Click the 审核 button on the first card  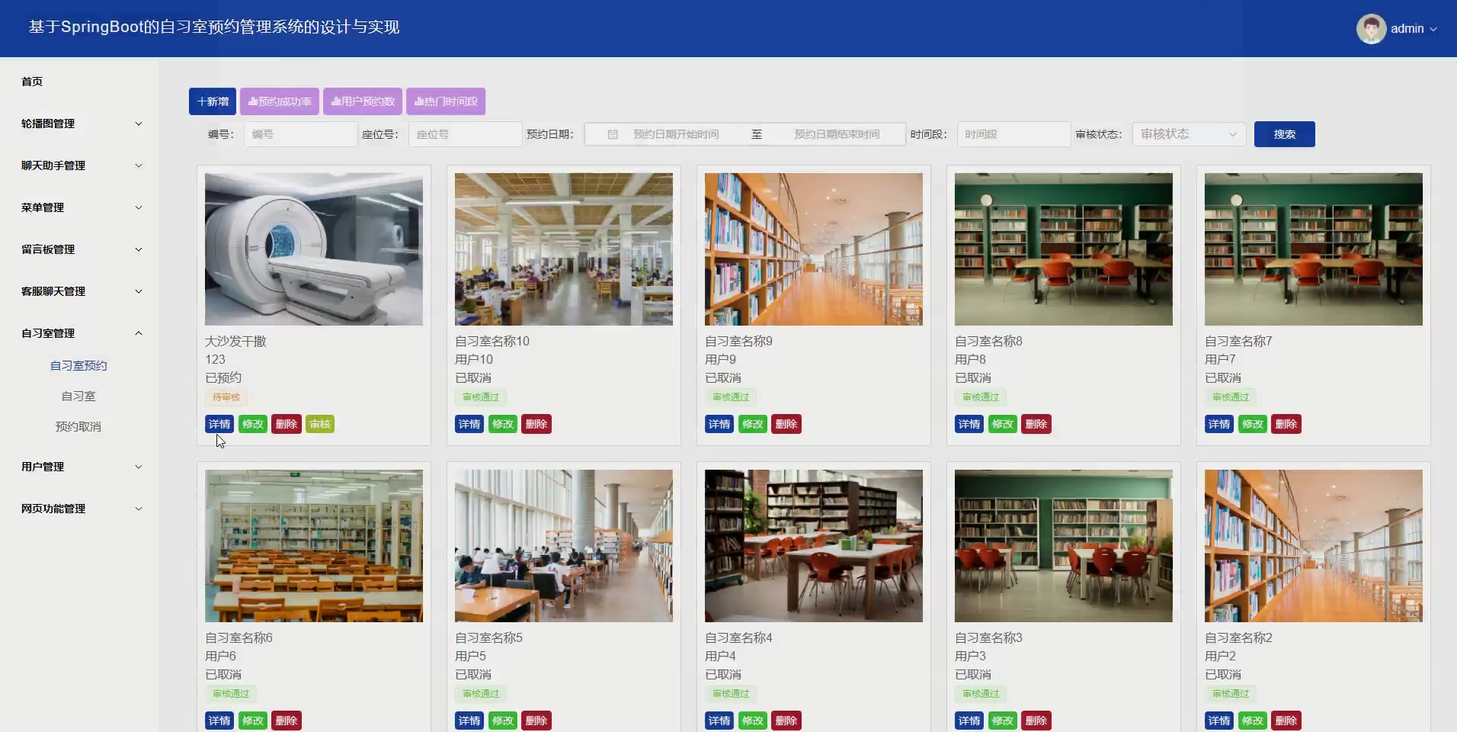click(320, 424)
